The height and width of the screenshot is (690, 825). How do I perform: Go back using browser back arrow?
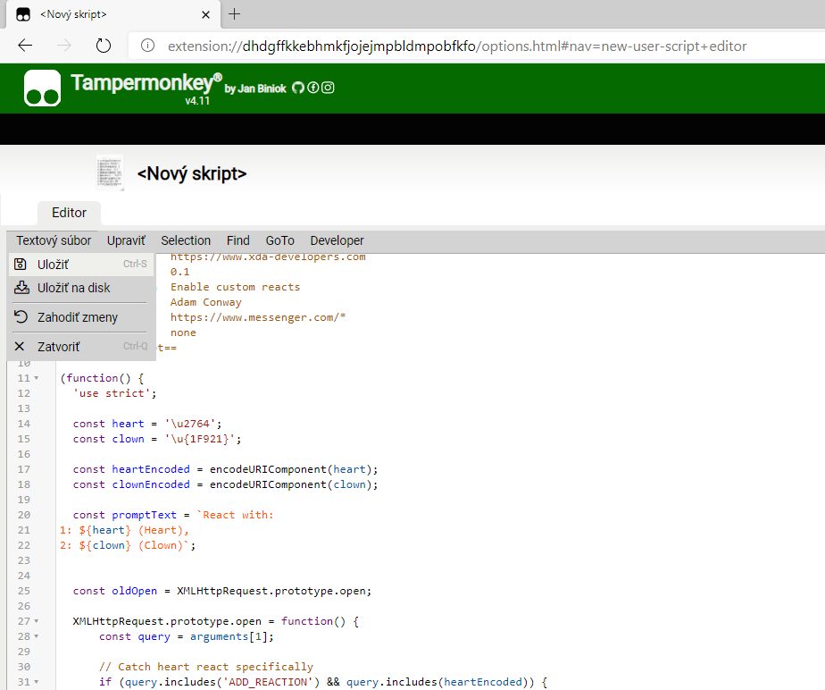coord(25,46)
